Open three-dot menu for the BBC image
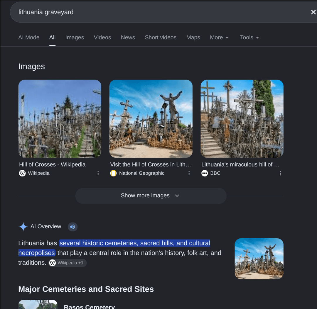317x309 pixels. [x=280, y=173]
